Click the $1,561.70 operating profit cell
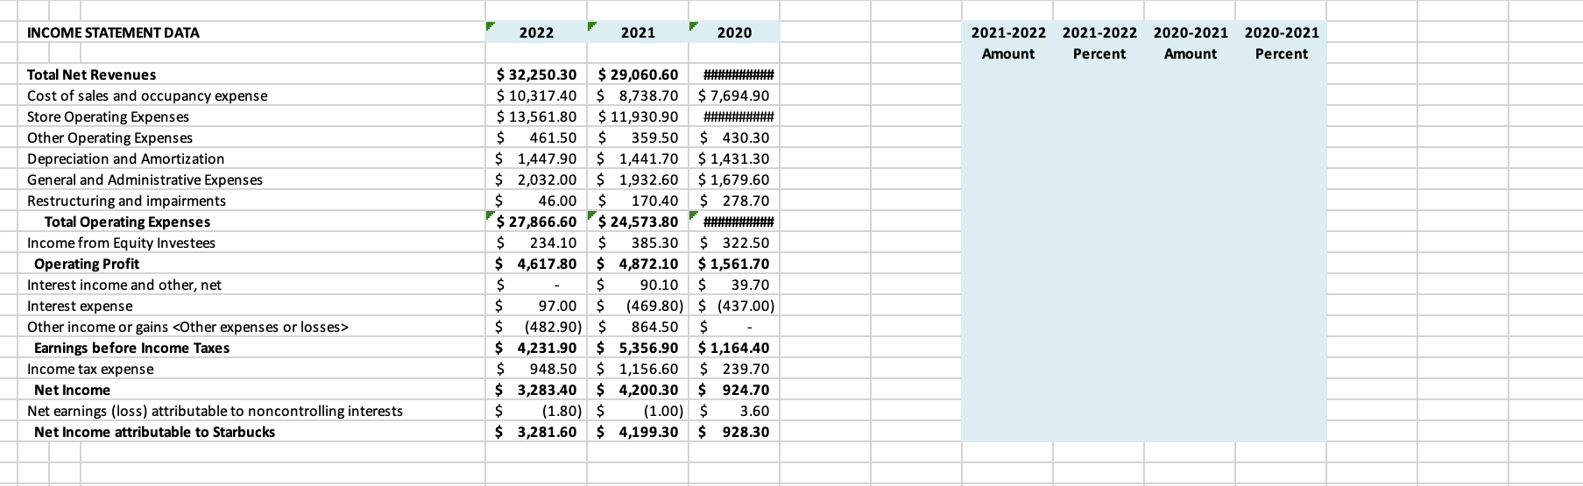Viewport: 1583px width, 486px height. [734, 264]
